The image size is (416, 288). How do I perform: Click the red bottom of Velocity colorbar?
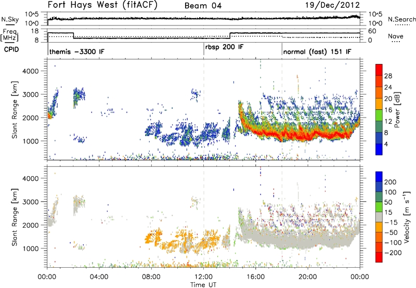point(379,257)
